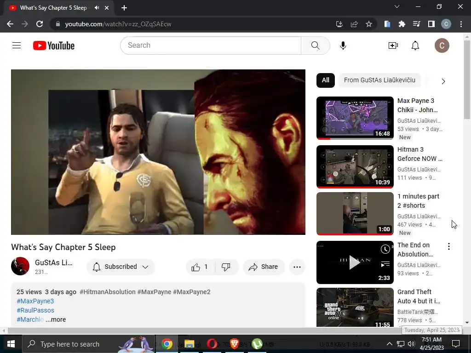Open uTorrent from the taskbar
This screenshot has height=353, width=471.
(x=257, y=344)
